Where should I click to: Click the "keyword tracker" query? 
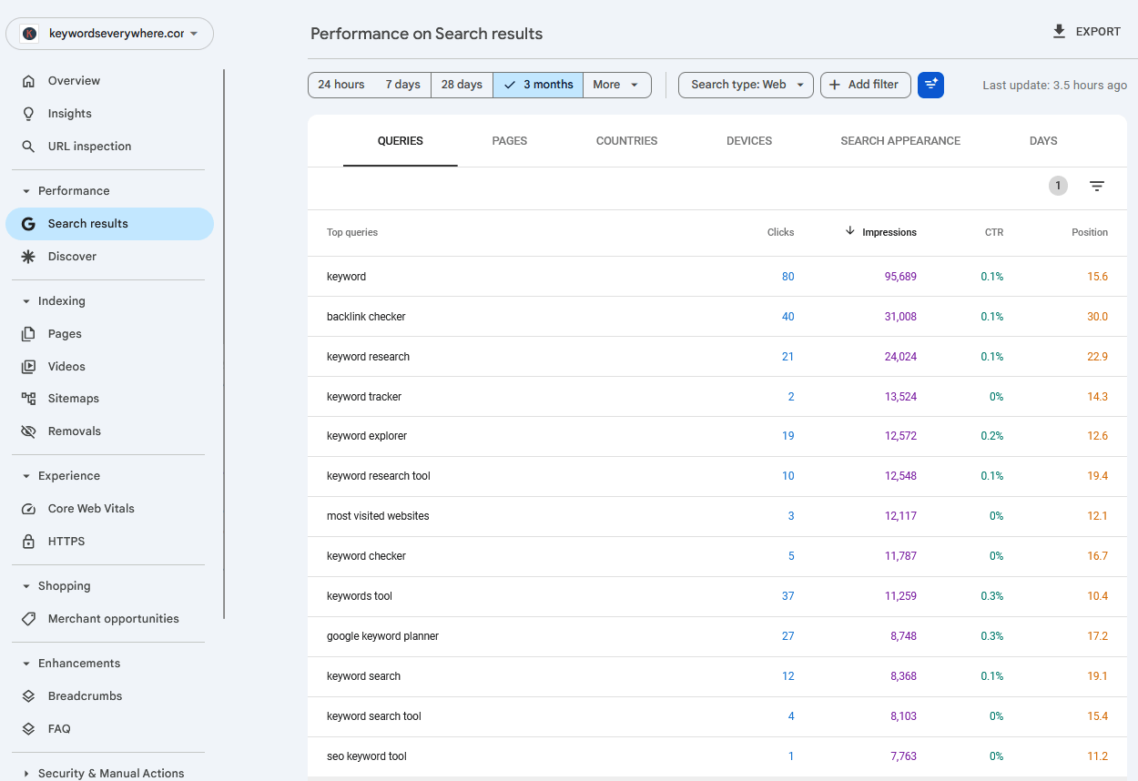pos(364,397)
